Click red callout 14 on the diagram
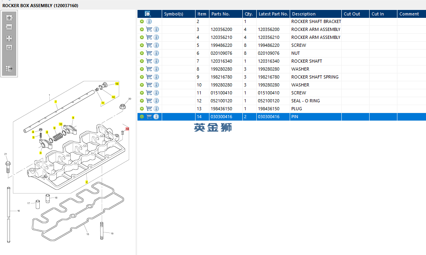Screen dimensions: 426x255 coord(127,129)
